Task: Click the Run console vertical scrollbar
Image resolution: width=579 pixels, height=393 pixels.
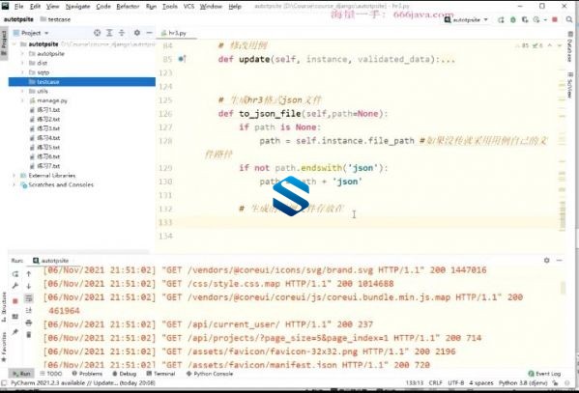Action: pos(563,288)
